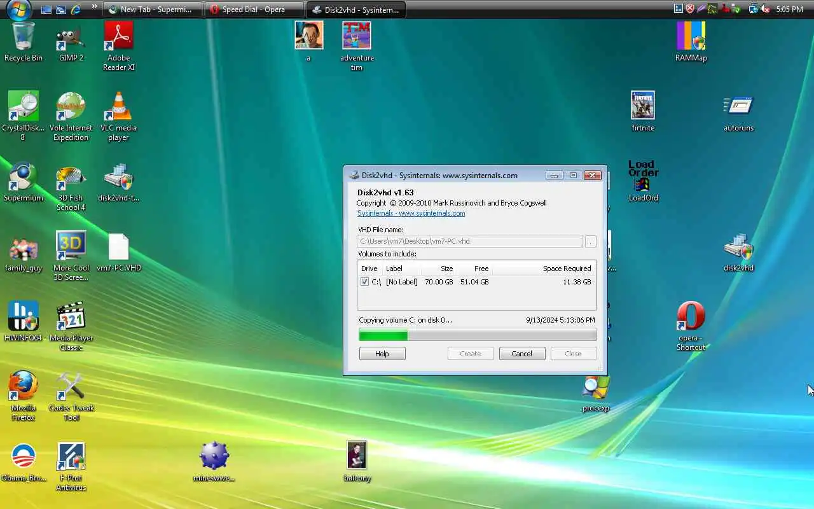Viewport: 814px width, 509px height.
Task: Select the Vole Internet Expedition shortcut
Action: pyautogui.click(x=71, y=116)
